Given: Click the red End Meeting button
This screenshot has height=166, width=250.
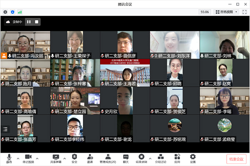Looking at the screenshot, I should pos(236,159).
